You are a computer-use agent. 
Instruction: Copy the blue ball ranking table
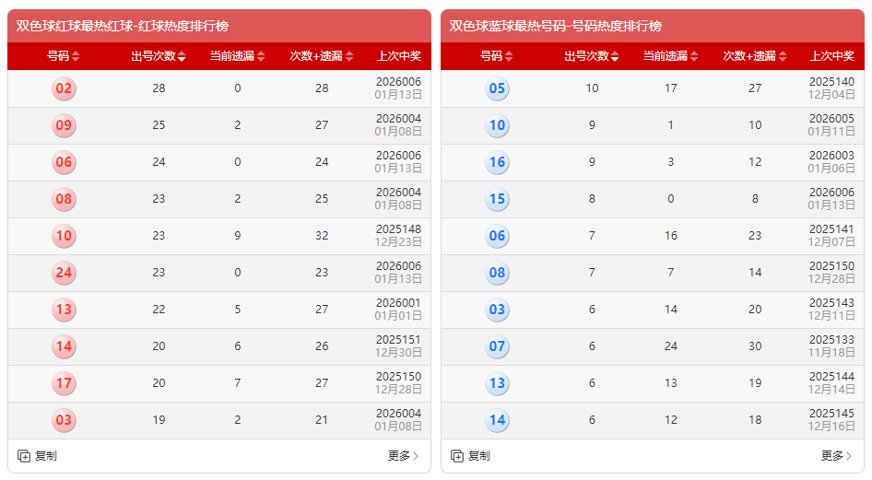(470, 456)
